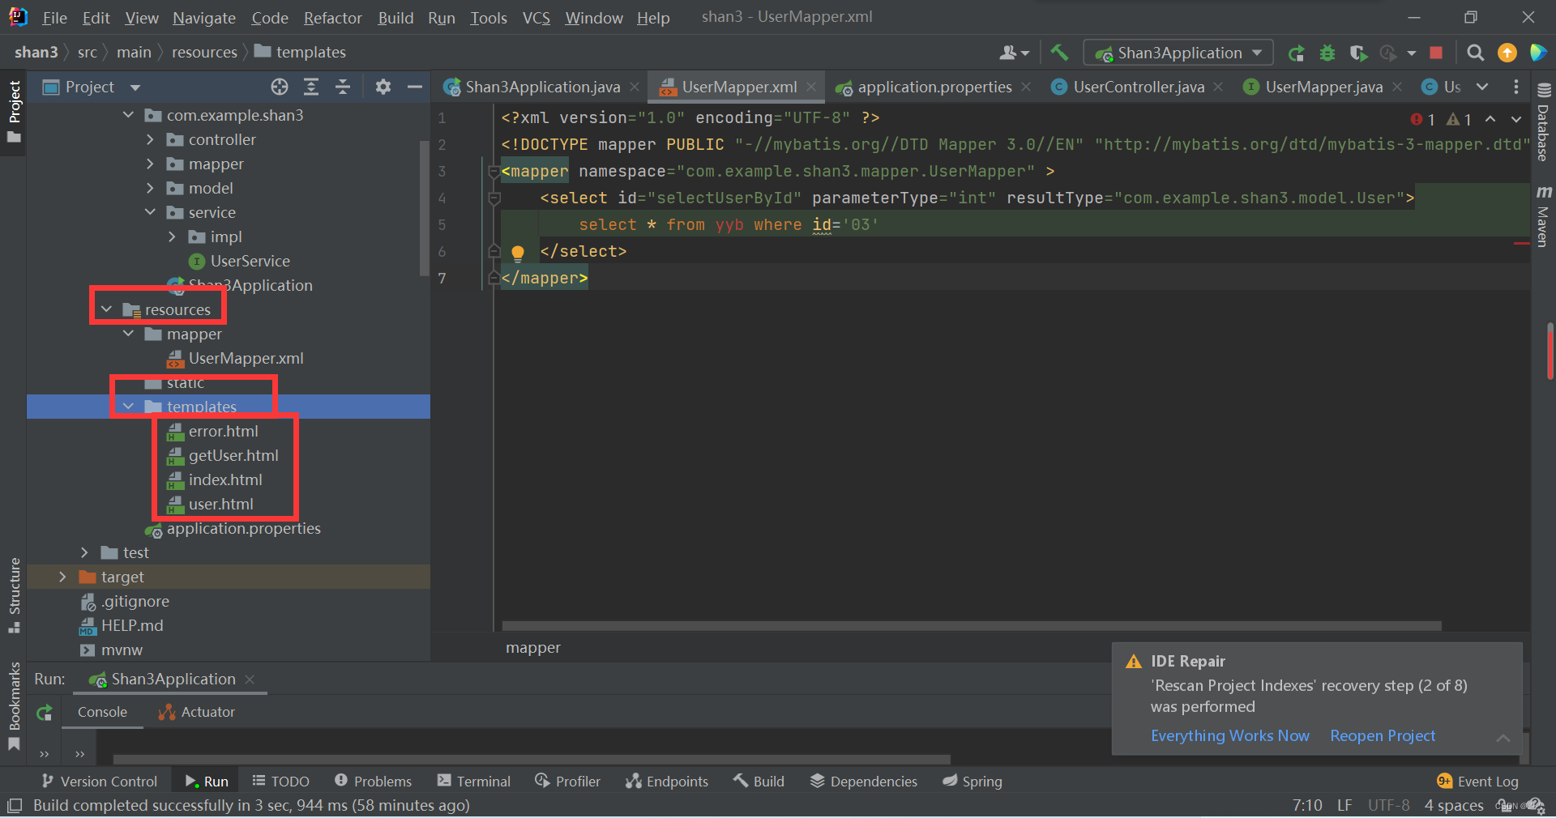Open the Bookmarks tool window
Image resolution: width=1556 pixels, height=818 pixels.
(14, 706)
